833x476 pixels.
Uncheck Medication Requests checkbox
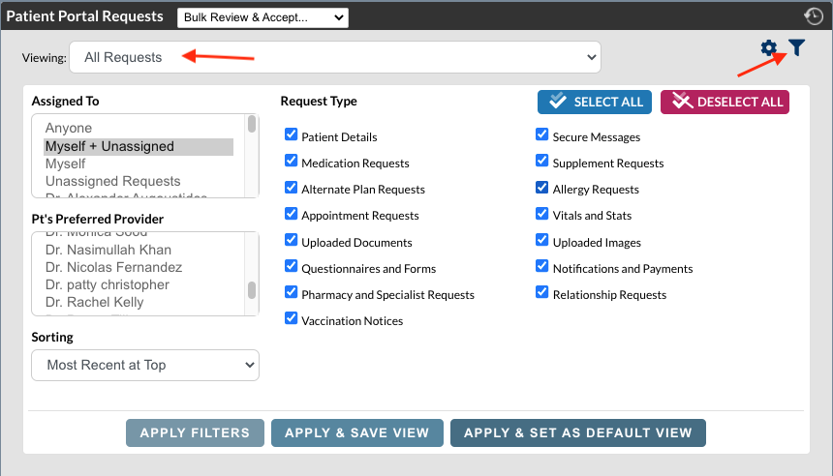point(292,161)
